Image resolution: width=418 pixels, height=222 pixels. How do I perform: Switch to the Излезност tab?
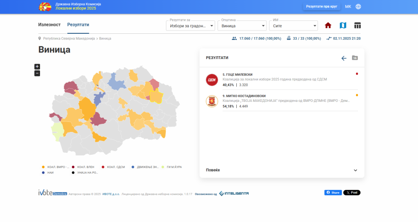(49, 25)
